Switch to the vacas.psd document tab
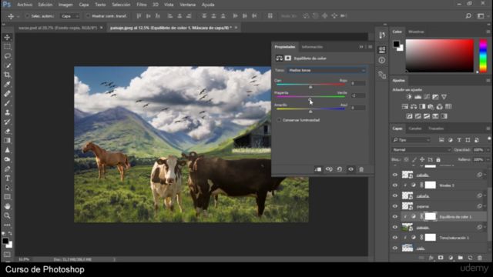Viewport: 493px width, 277px height. click(58, 28)
